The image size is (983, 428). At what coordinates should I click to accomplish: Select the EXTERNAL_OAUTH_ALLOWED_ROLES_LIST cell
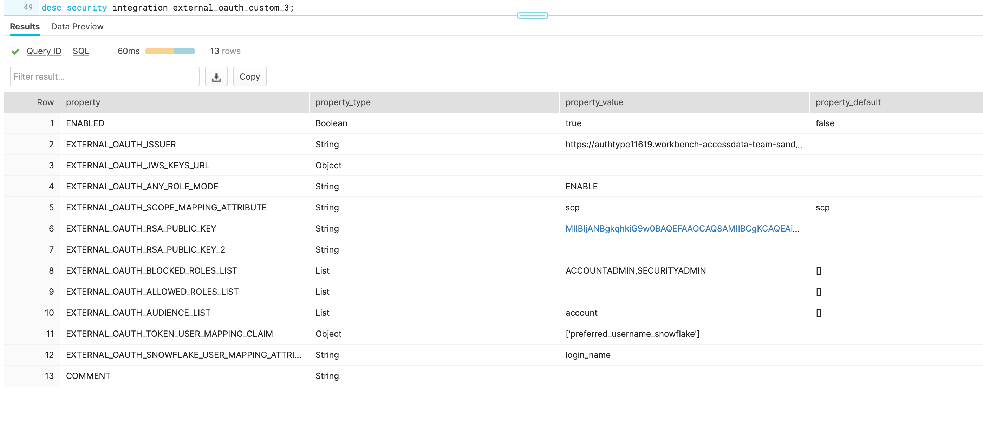pyautogui.click(x=184, y=292)
